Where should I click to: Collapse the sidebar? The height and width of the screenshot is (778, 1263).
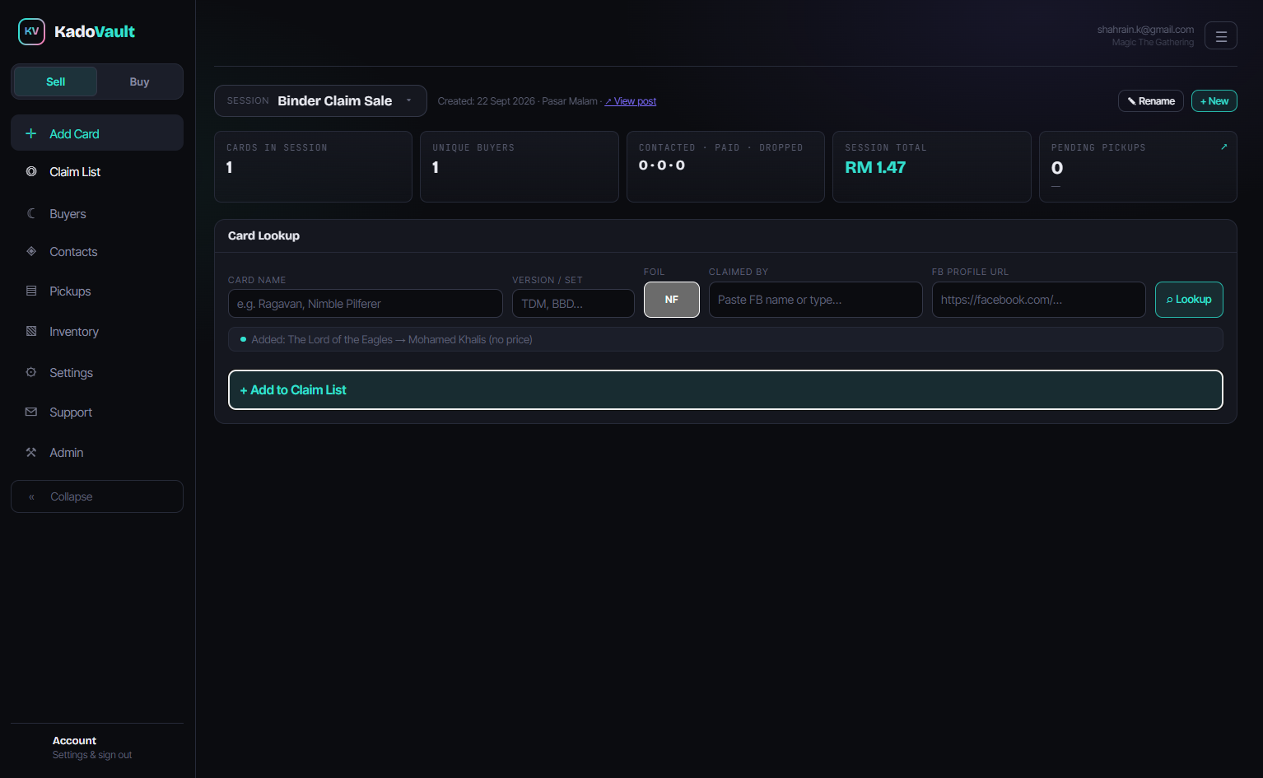[x=97, y=496]
